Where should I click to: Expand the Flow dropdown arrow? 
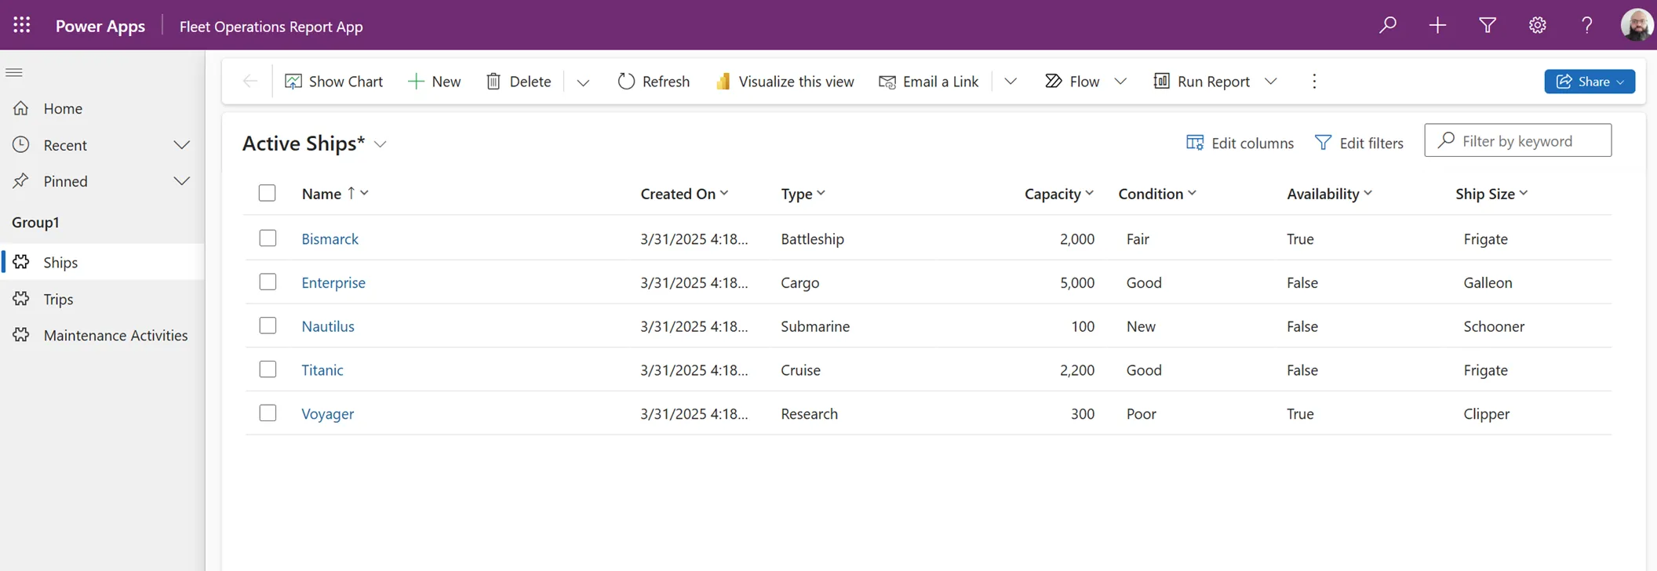coord(1120,82)
